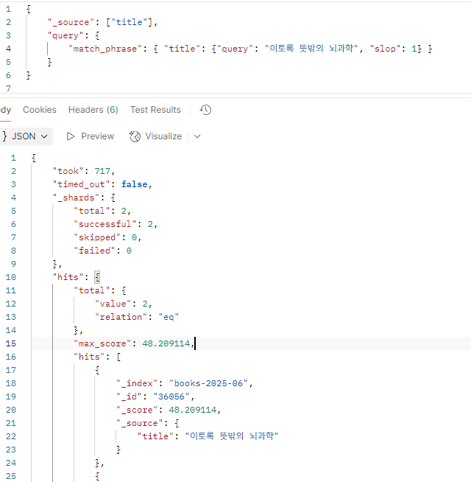Click request line number 1
This screenshot has width=471, height=482.
click(8, 9)
